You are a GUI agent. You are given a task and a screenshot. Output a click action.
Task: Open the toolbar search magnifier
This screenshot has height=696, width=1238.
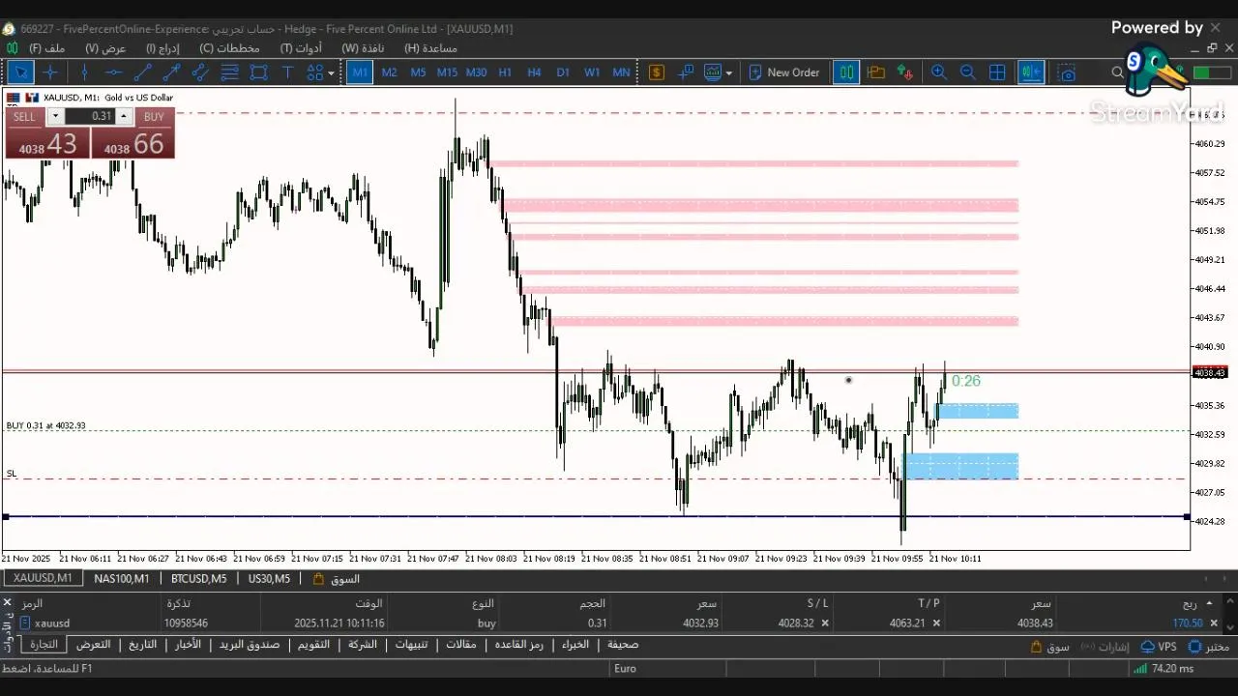point(1117,72)
